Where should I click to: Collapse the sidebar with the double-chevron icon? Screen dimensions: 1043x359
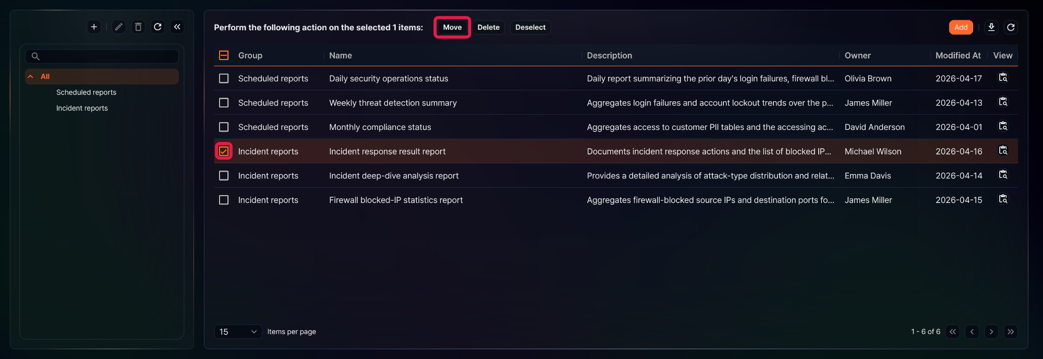click(177, 27)
